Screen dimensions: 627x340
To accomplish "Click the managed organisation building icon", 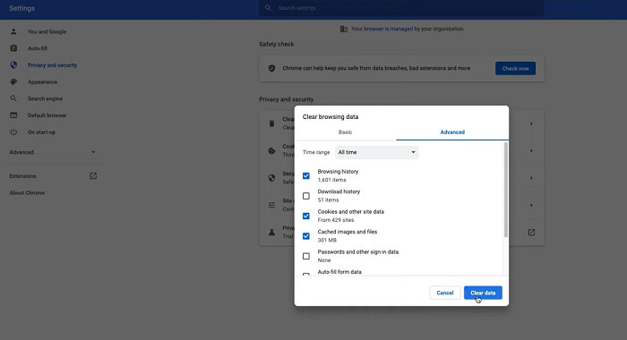I will [343, 29].
